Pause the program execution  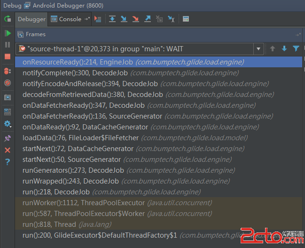click(8, 45)
